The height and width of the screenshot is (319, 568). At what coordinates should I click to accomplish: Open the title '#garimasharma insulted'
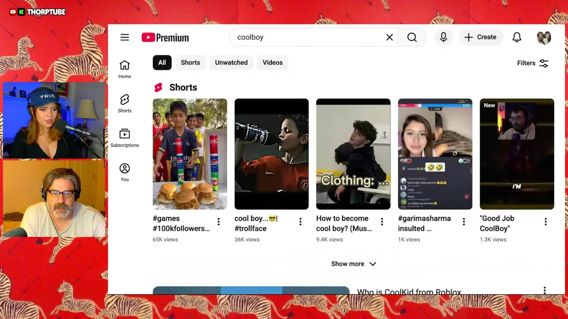tap(424, 223)
